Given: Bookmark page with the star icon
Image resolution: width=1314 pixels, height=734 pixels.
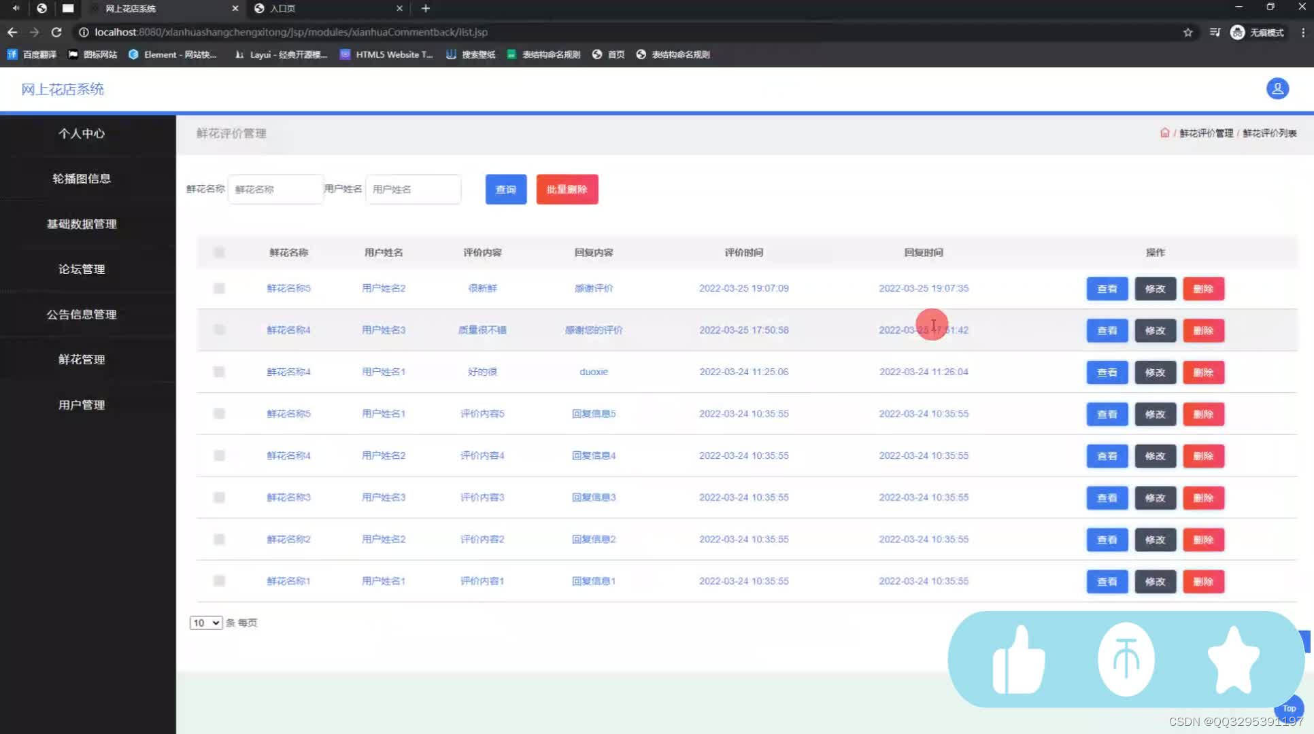Looking at the screenshot, I should click(x=1187, y=32).
